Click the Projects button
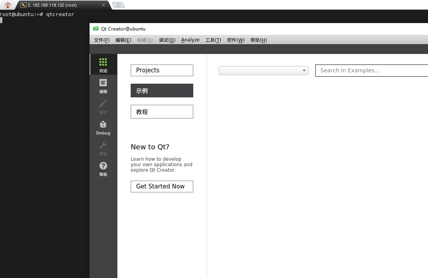This screenshot has height=278, width=428. tap(162, 70)
